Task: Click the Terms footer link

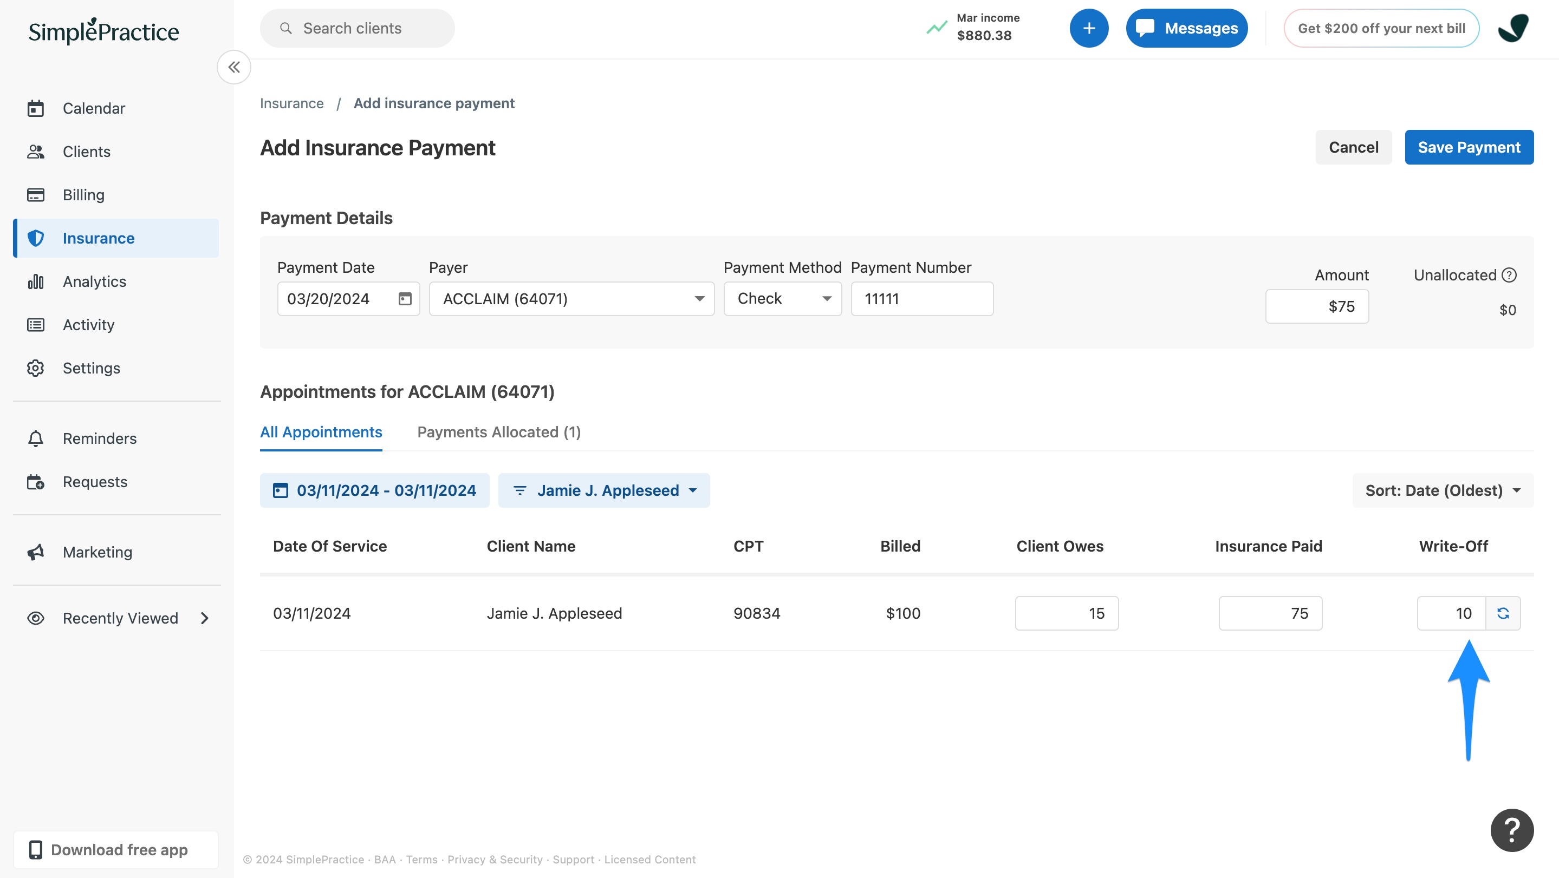Action: tap(421, 859)
